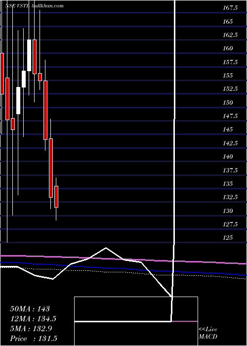
Task: Click the 125 price axis label
Action: [228, 238]
